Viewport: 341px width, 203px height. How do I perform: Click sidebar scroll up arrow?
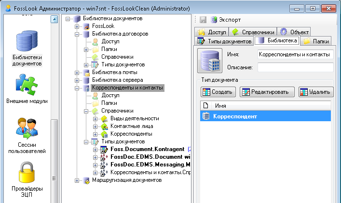(54, 19)
